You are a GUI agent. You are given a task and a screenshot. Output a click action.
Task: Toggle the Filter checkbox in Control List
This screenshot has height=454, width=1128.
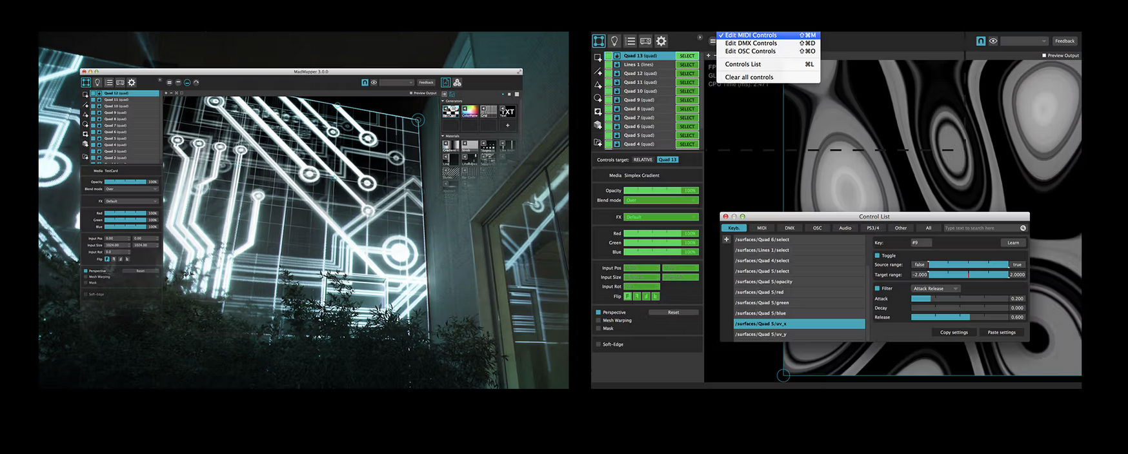point(877,288)
